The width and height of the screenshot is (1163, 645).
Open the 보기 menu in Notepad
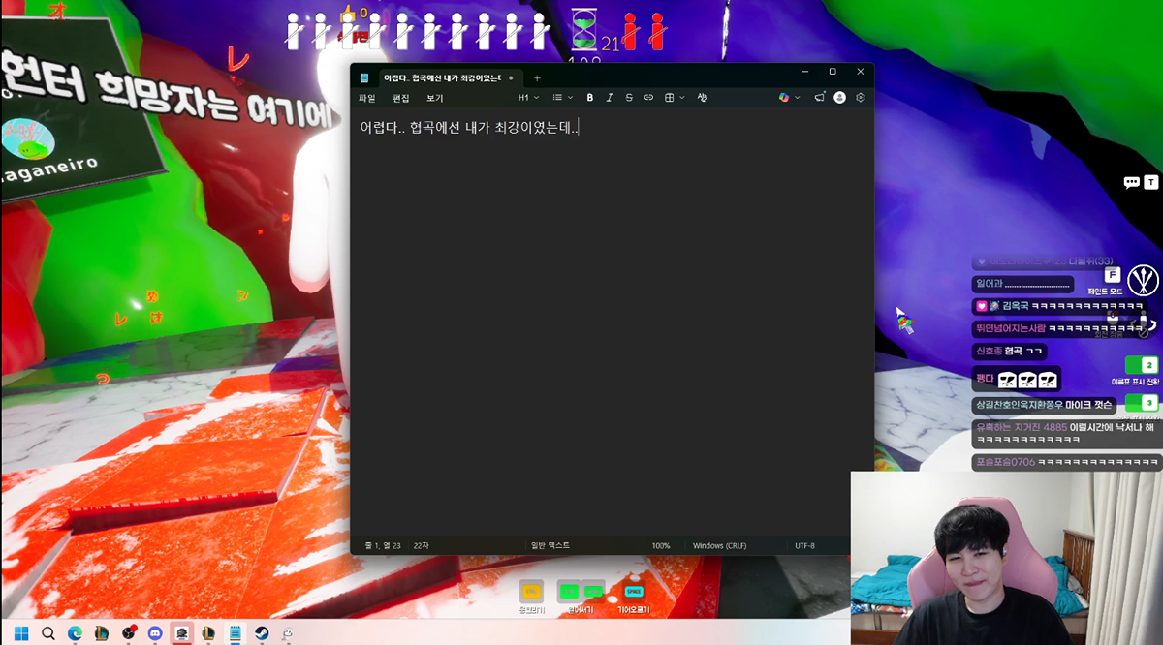pos(435,98)
